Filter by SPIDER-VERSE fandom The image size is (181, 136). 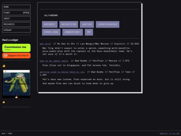pos(51,32)
